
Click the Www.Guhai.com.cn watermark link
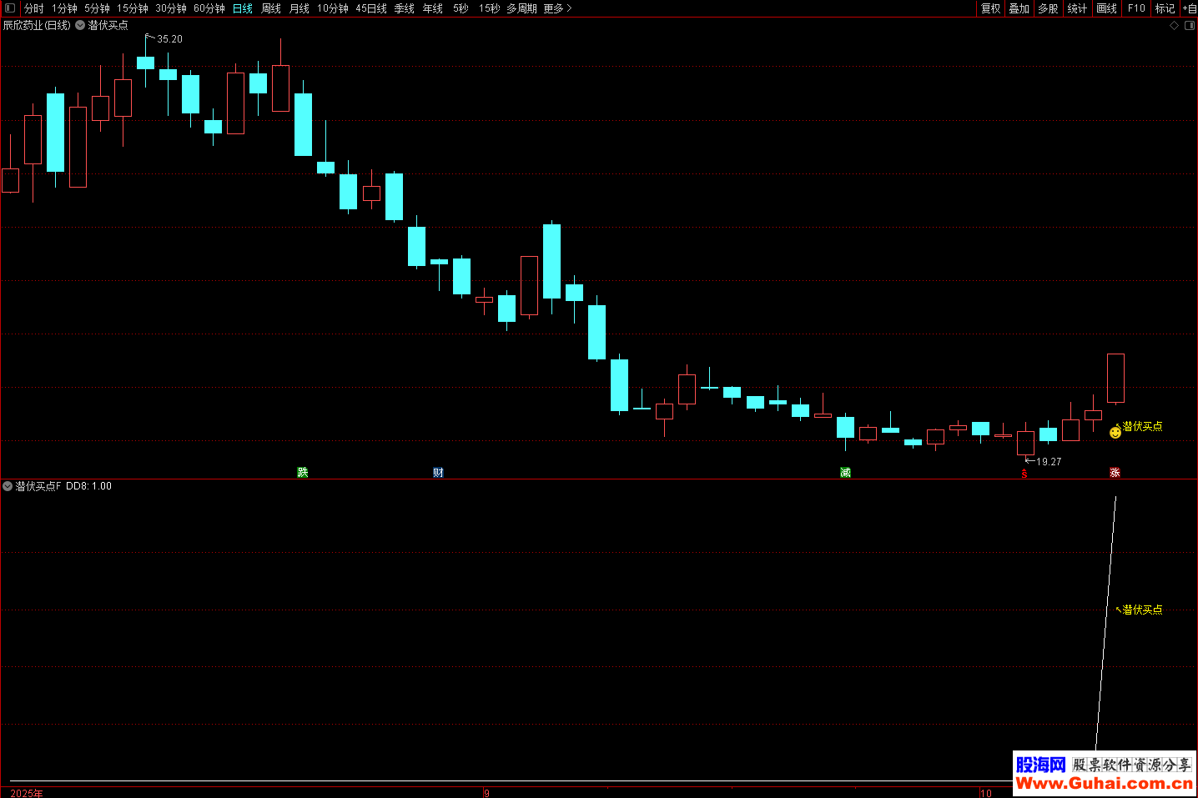(x=1104, y=783)
